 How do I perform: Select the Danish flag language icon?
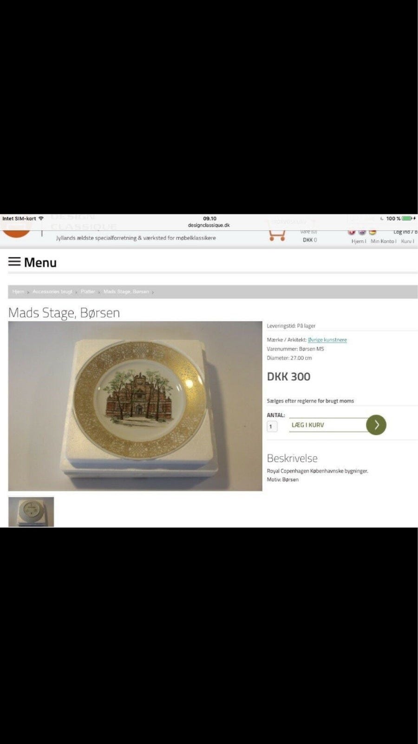(352, 232)
